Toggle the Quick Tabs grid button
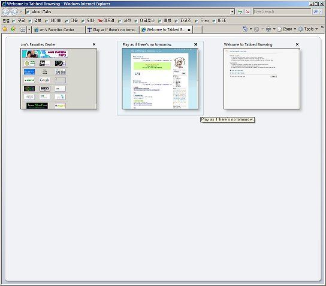The width and height of the screenshot is (326, 286). pyautogui.click(x=23, y=29)
